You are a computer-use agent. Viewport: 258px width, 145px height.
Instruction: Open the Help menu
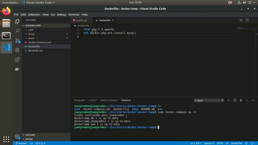pos(85,14)
